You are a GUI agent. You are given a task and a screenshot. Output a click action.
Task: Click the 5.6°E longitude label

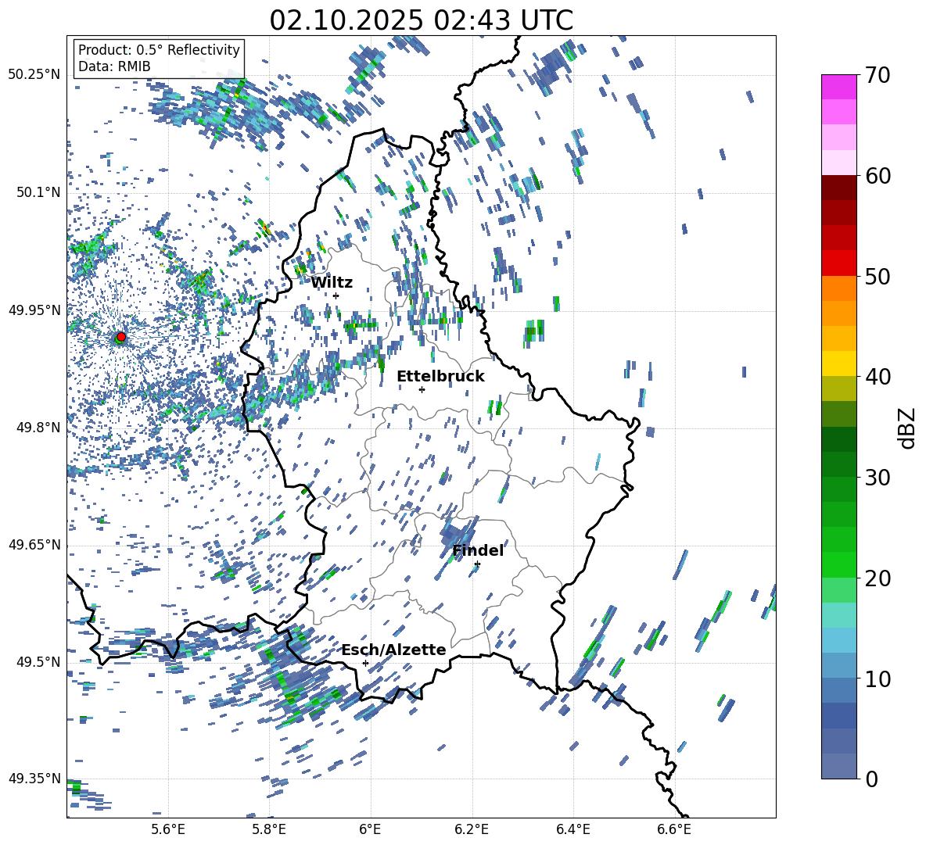pos(168,829)
